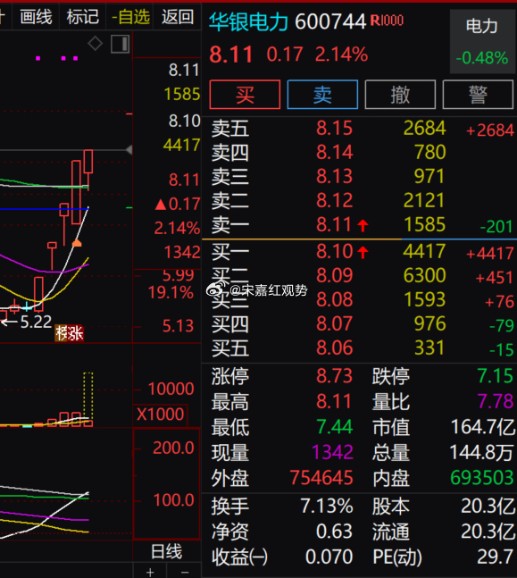Toggle the side panel layout icon

click(121, 45)
